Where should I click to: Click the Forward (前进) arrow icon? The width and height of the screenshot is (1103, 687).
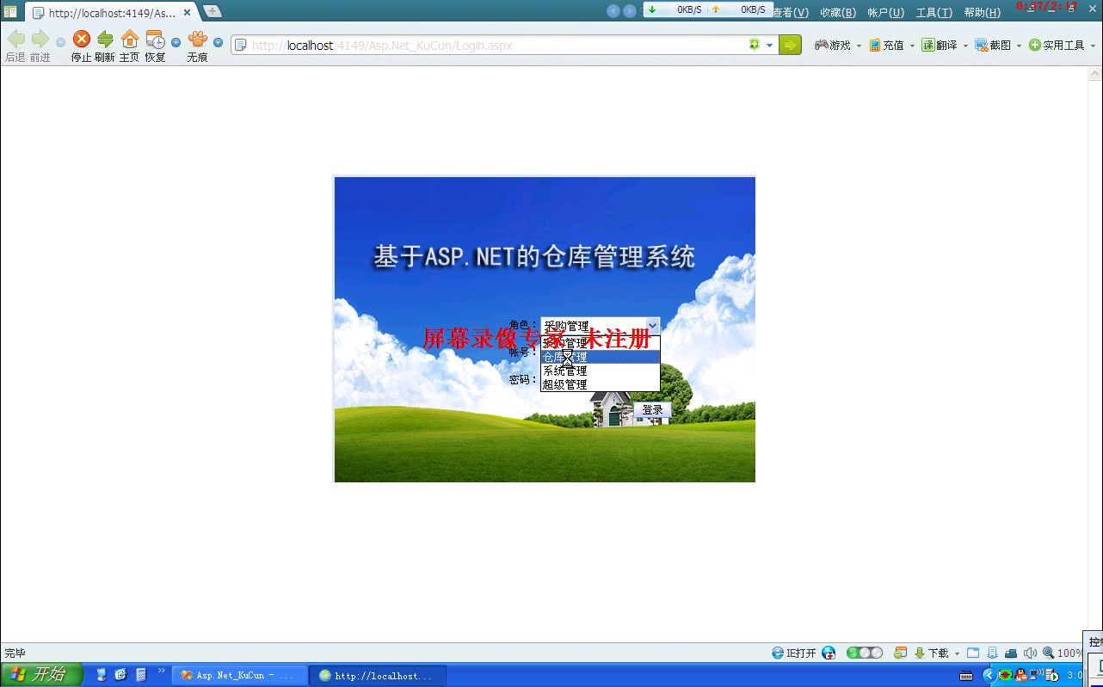[x=40, y=39]
